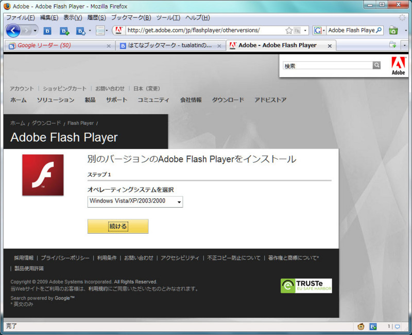
Task: Open サポート navigation item
Action: (116, 100)
